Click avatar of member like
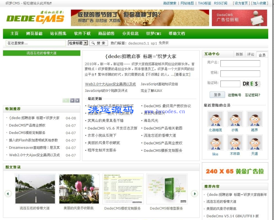 [x=215, y=143]
